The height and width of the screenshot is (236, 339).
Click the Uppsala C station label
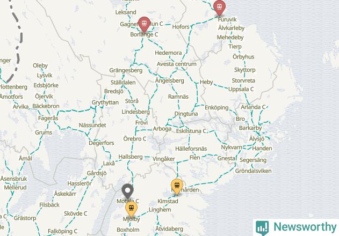click(241, 89)
